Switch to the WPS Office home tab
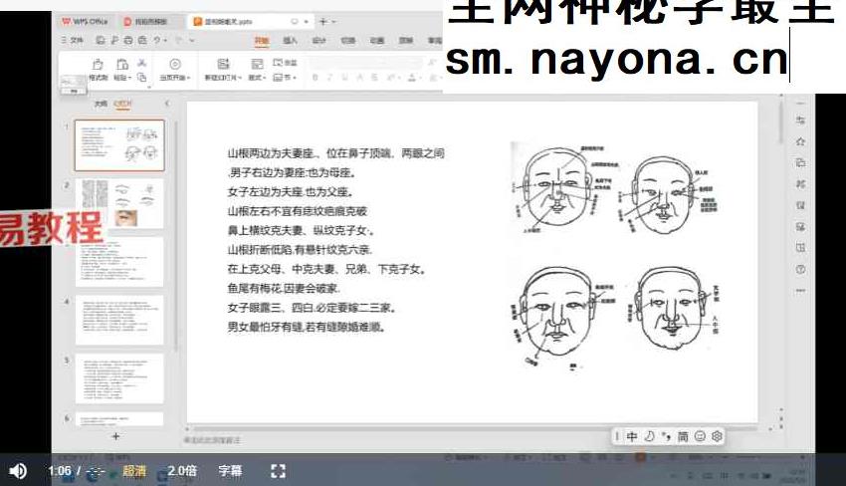Image resolution: width=846 pixels, height=486 pixels. point(85,22)
